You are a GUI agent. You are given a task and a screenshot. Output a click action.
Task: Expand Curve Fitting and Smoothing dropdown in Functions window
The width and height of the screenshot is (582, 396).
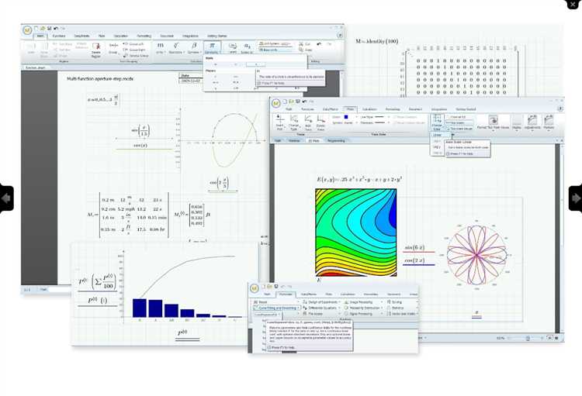(277, 308)
